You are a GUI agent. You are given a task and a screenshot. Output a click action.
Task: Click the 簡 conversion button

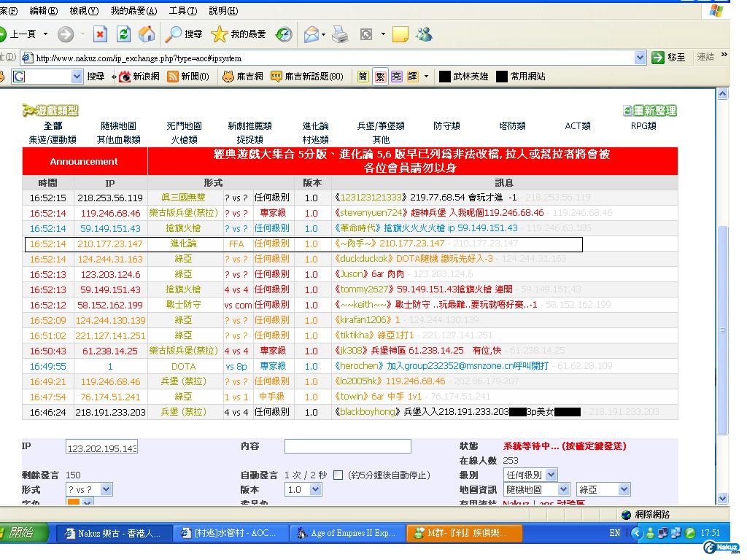[363, 76]
